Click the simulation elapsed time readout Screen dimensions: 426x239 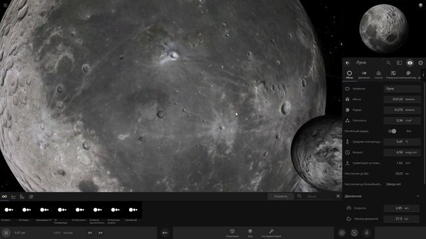point(20,232)
